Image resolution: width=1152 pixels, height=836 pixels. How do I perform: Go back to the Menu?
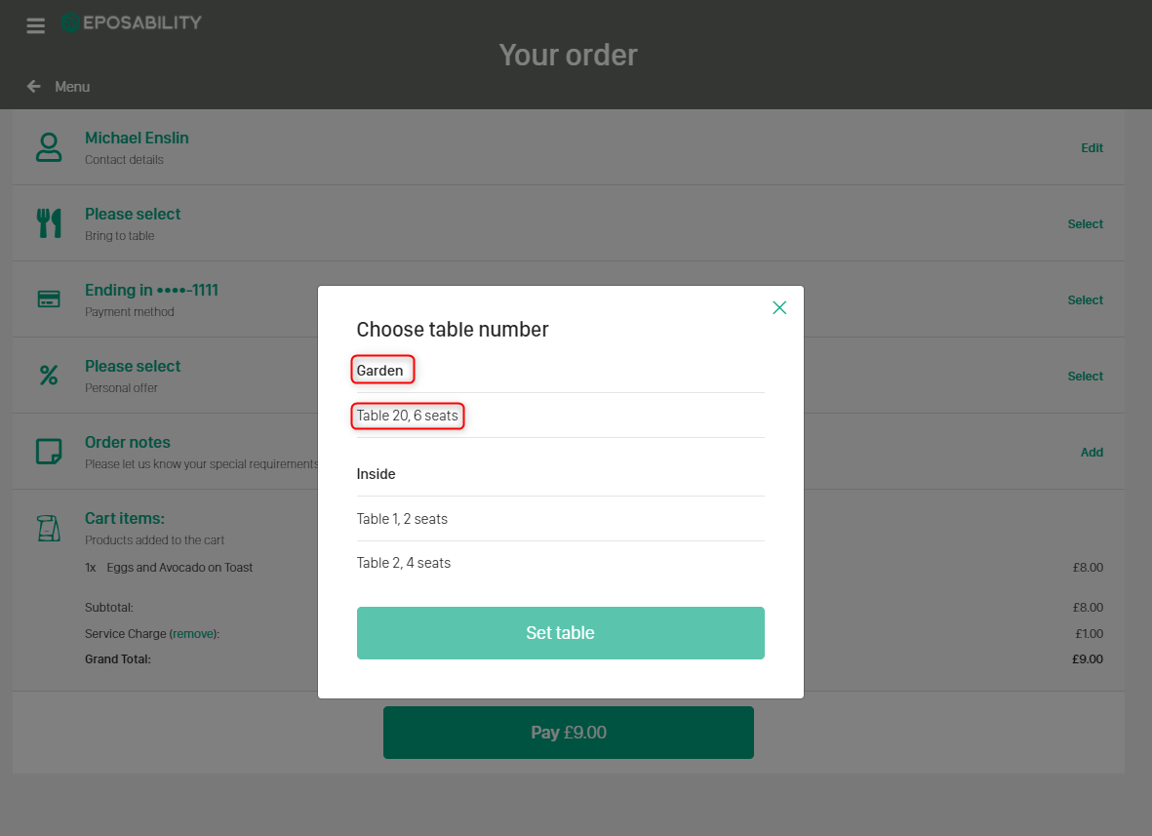59,86
